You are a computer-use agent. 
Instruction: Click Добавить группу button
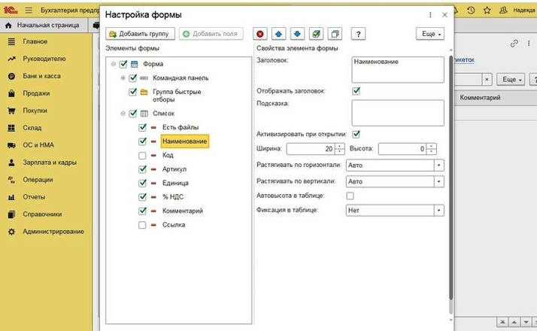click(141, 34)
